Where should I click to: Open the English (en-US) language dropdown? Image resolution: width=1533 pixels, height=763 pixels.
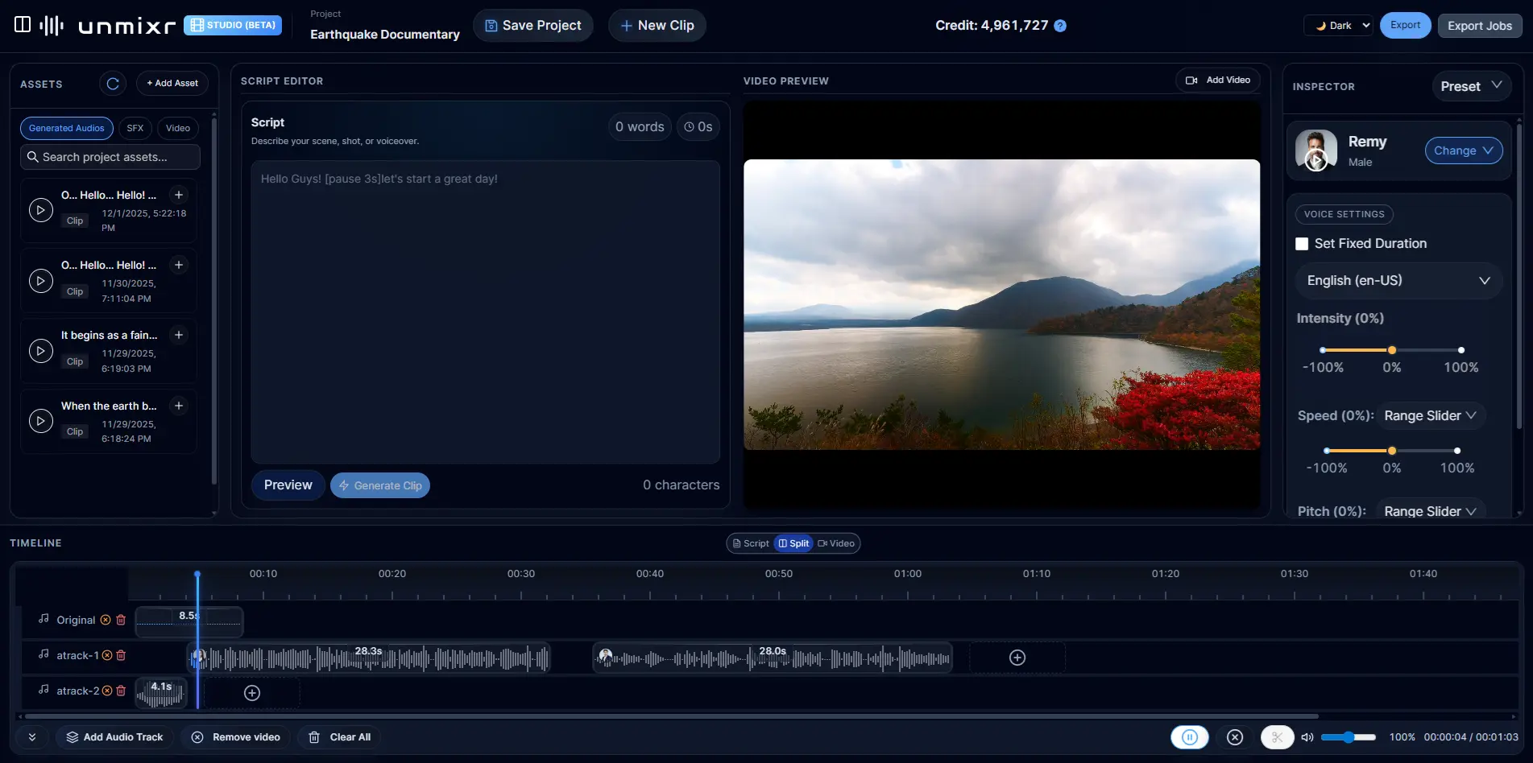click(x=1398, y=280)
